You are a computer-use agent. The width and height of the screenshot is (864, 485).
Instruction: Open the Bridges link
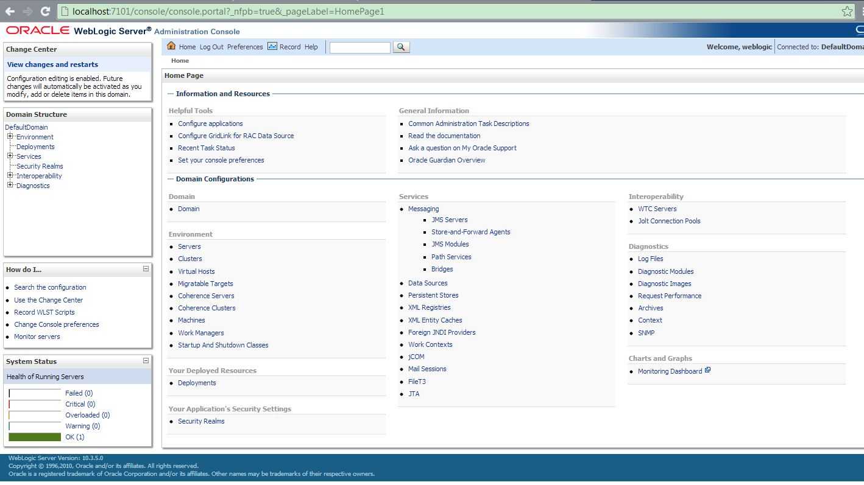click(x=442, y=269)
